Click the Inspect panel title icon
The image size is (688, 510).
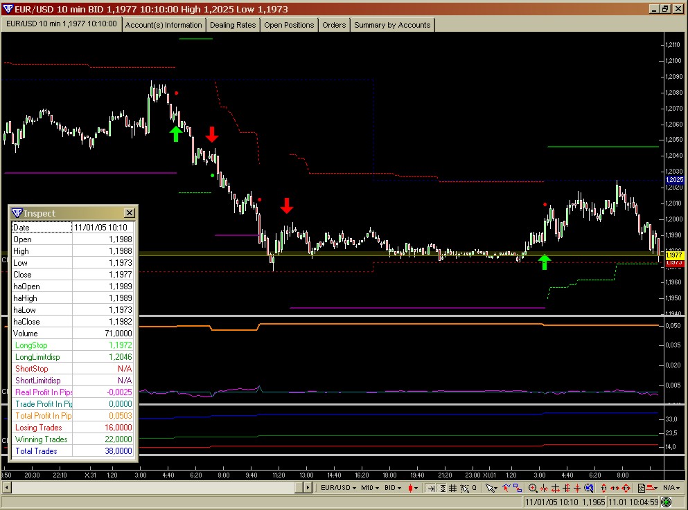(17, 213)
